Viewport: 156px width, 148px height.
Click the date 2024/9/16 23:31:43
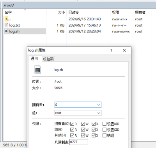click(85, 19)
